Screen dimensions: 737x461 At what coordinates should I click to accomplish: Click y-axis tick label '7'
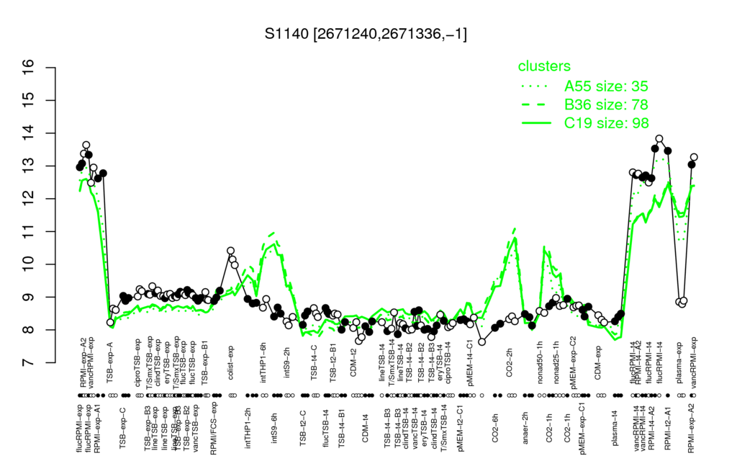[28, 363]
